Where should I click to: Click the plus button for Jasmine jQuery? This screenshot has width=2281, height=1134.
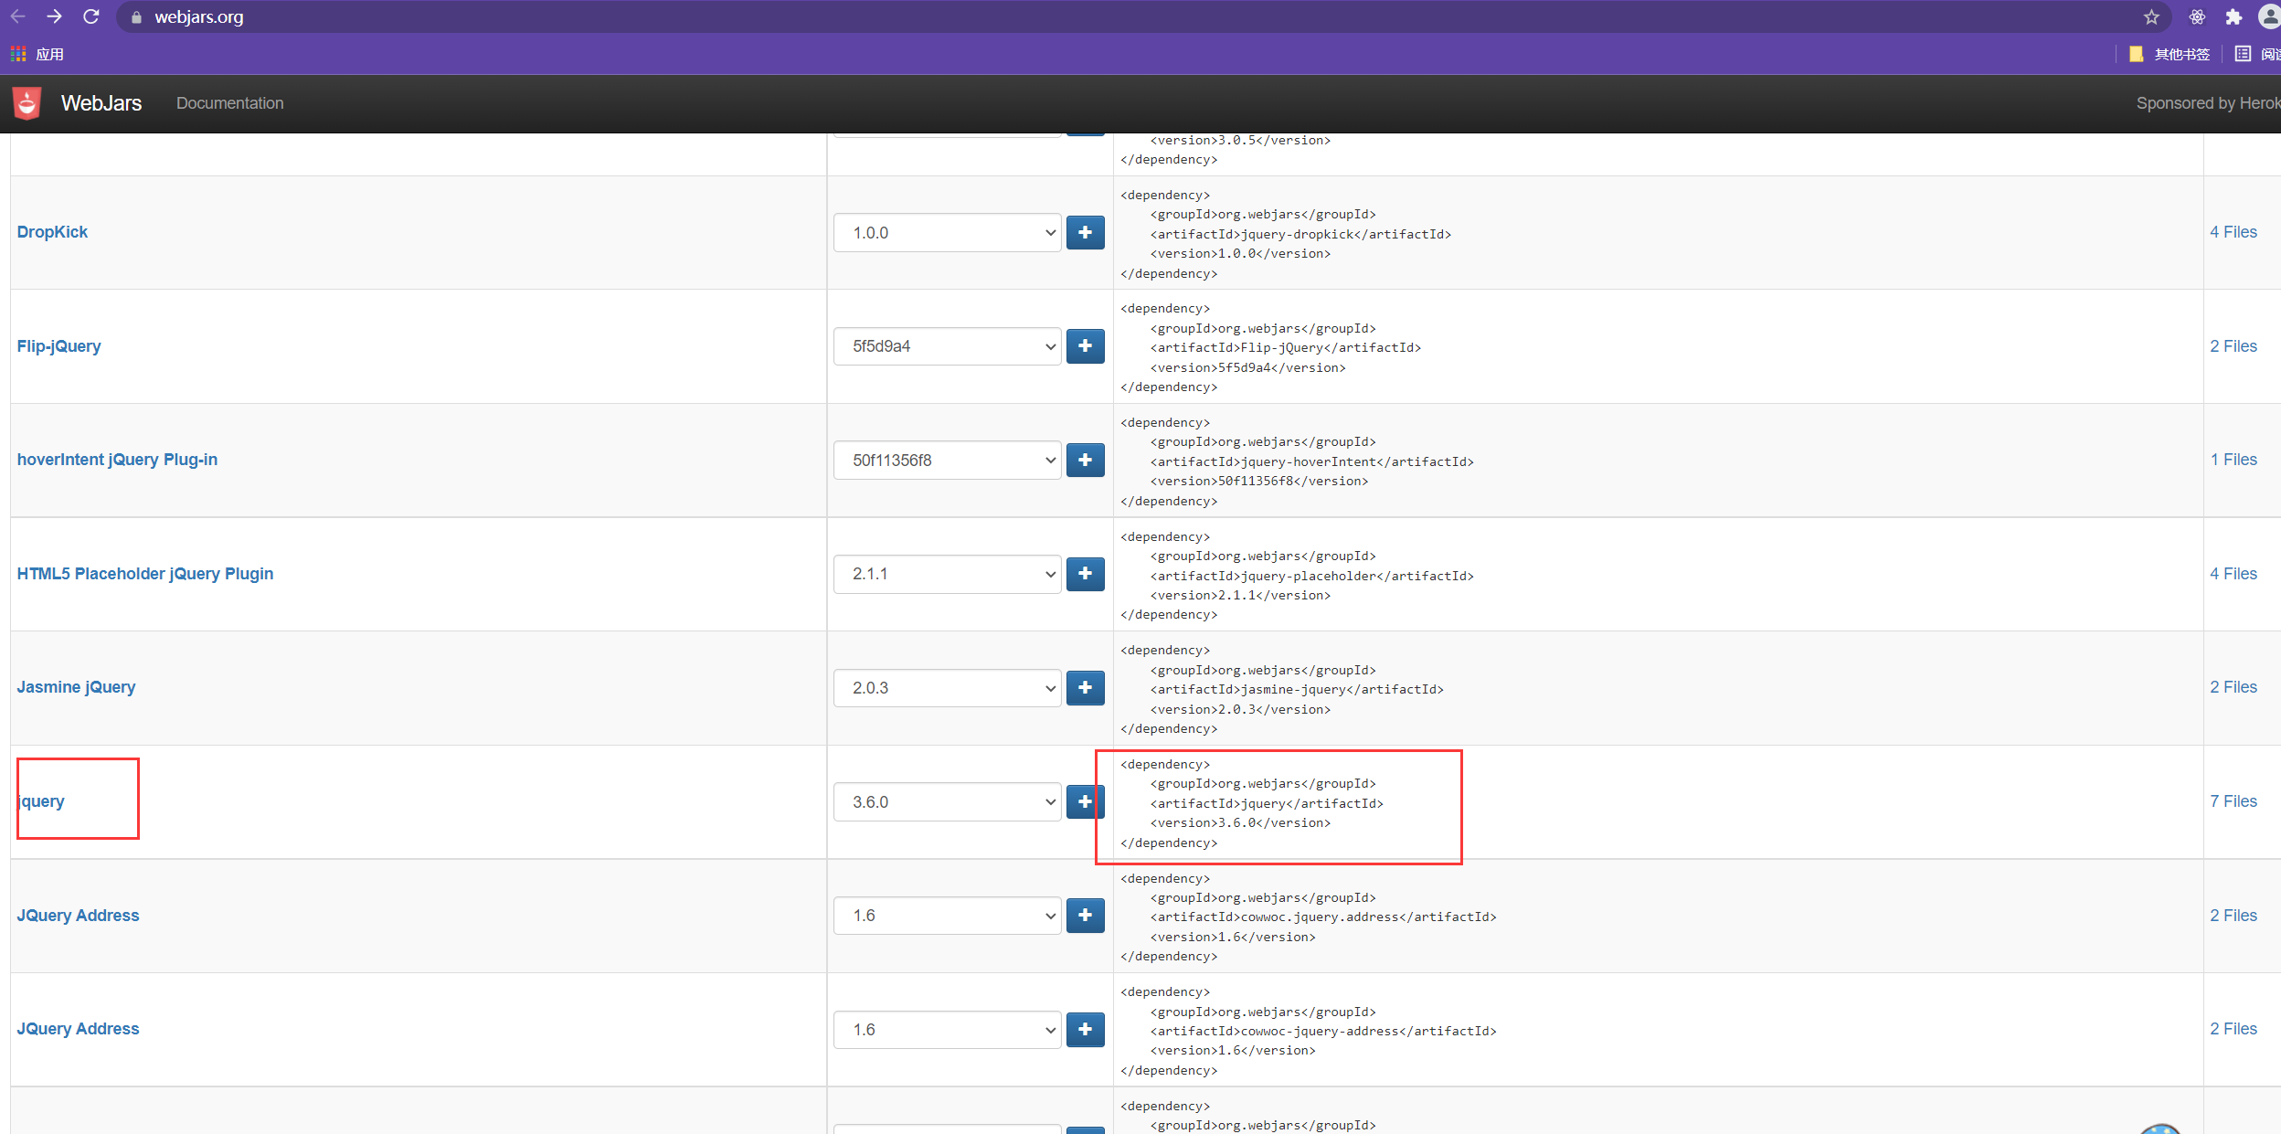point(1085,688)
